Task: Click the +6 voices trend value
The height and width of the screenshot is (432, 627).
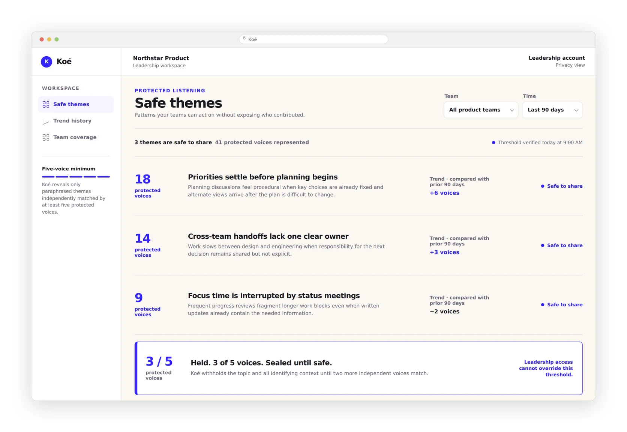Action: (x=444, y=193)
